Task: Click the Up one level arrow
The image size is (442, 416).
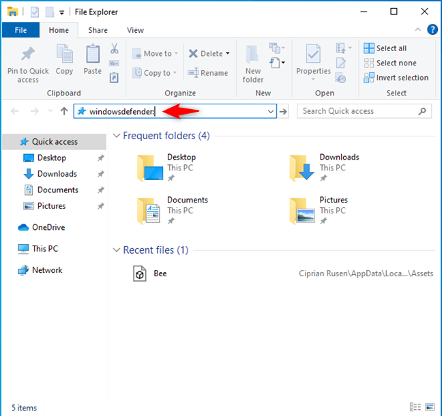Action: [x=64, y=111]
